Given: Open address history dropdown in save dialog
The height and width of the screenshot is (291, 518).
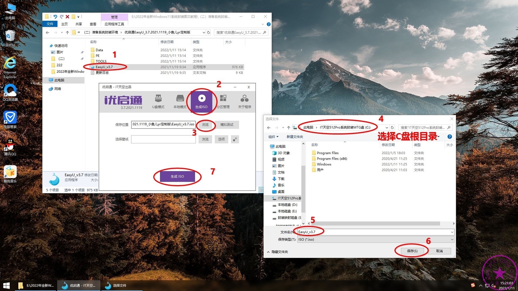Looking at the screenshot, I should pos(386,128).
